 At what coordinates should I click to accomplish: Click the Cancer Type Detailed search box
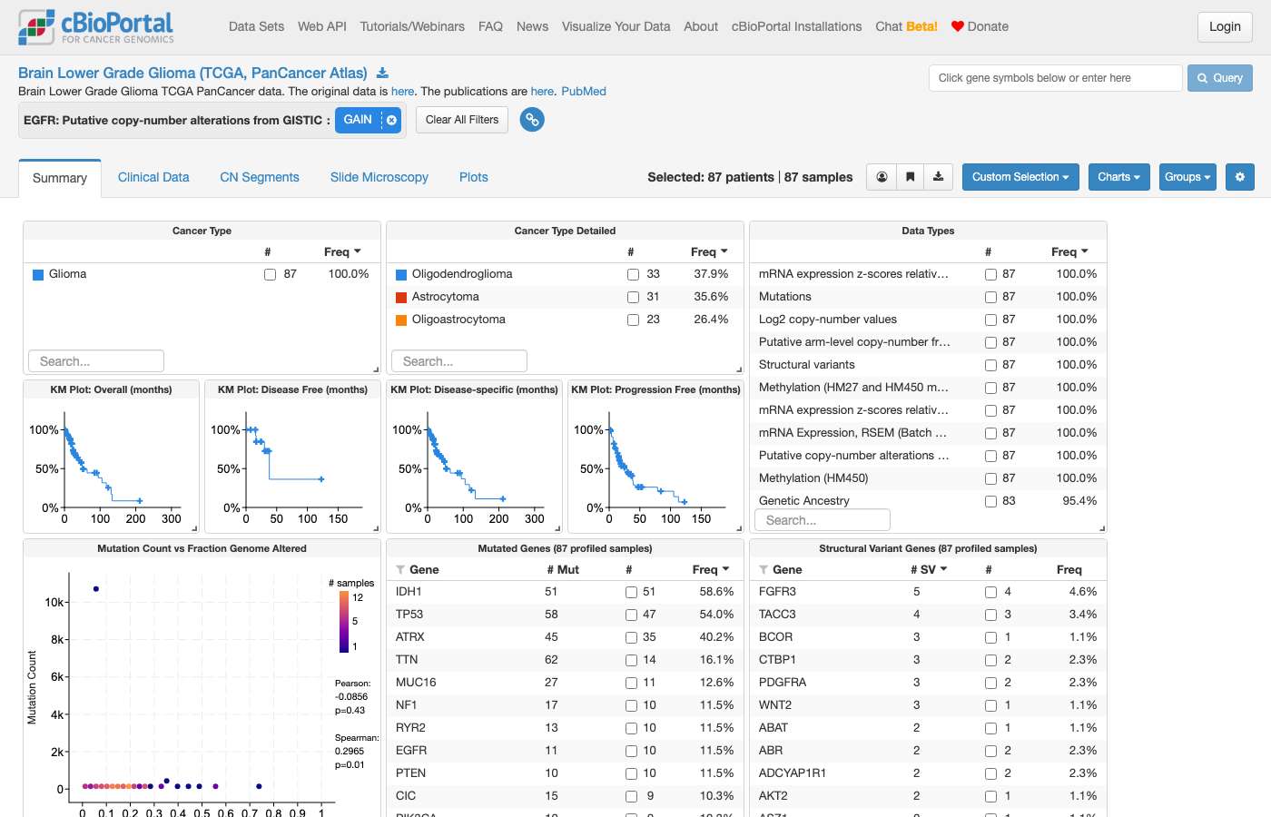(x=458, y=361)
